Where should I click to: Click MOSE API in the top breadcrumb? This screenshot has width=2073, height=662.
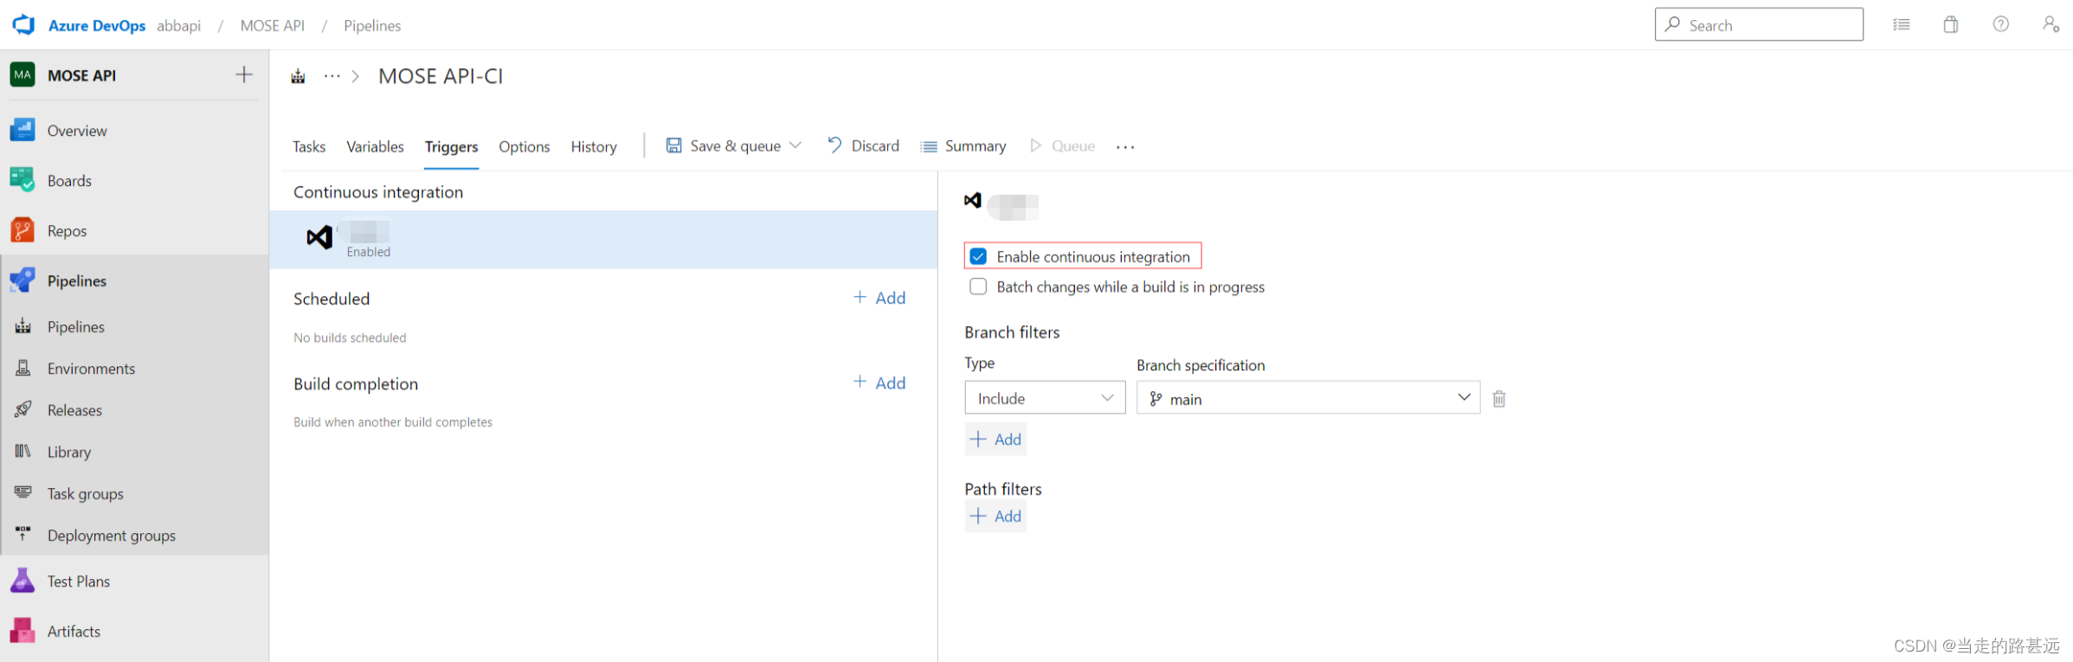pos(272,26)
